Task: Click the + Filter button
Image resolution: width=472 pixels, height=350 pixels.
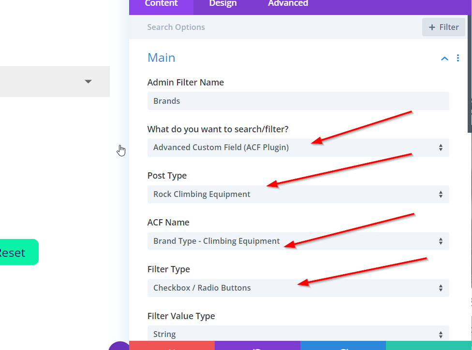Action: click(443, 27)
